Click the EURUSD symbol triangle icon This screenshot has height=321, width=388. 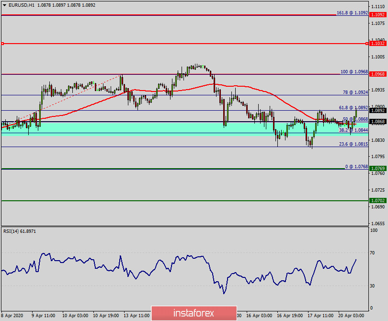click(x=6, y=4)
